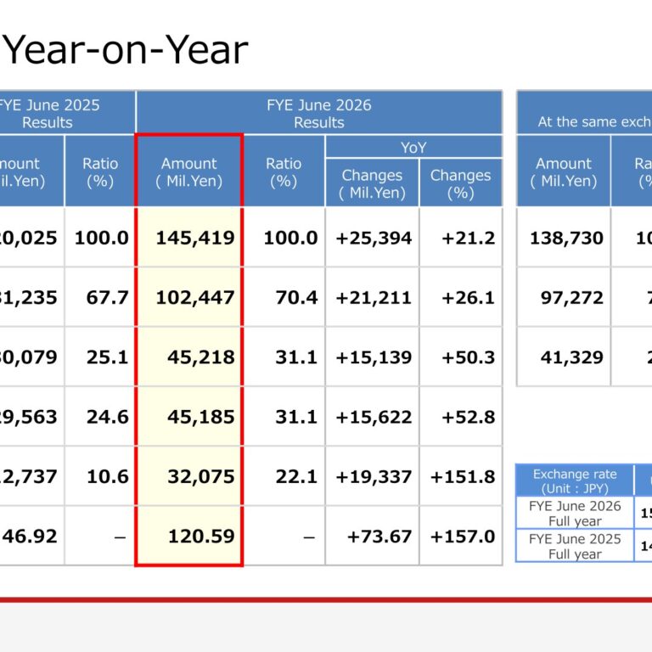
Task: Click the Changes (Mil.Yen) header
Action: tap(372, 183)
